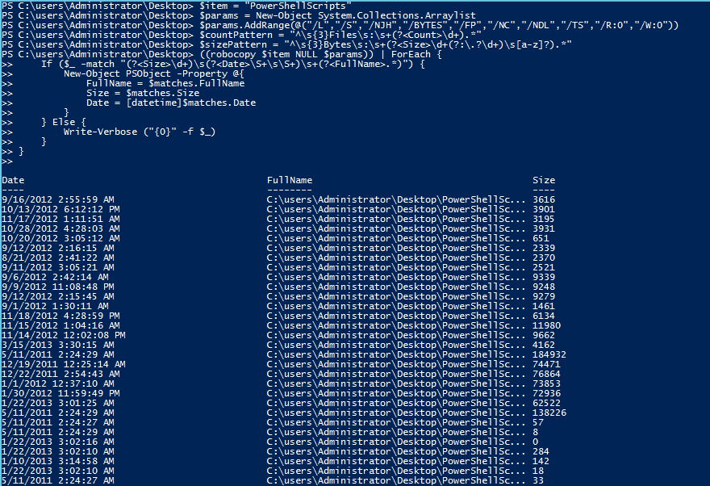Image resolution: width=710 pixels, height=486 pixels.
Task: Click the Size column header
Action: [544, 180]
